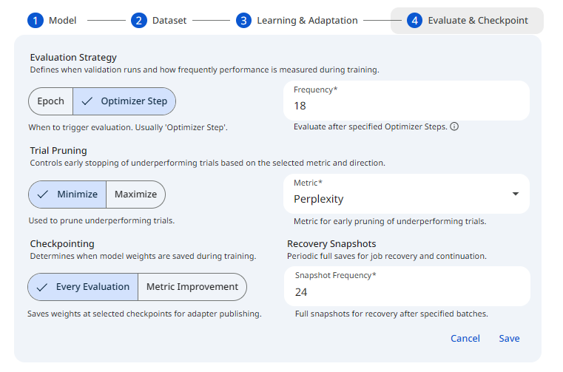Go to the Dataset step tab
The image size is (563, 372).
tap(169, 21)
